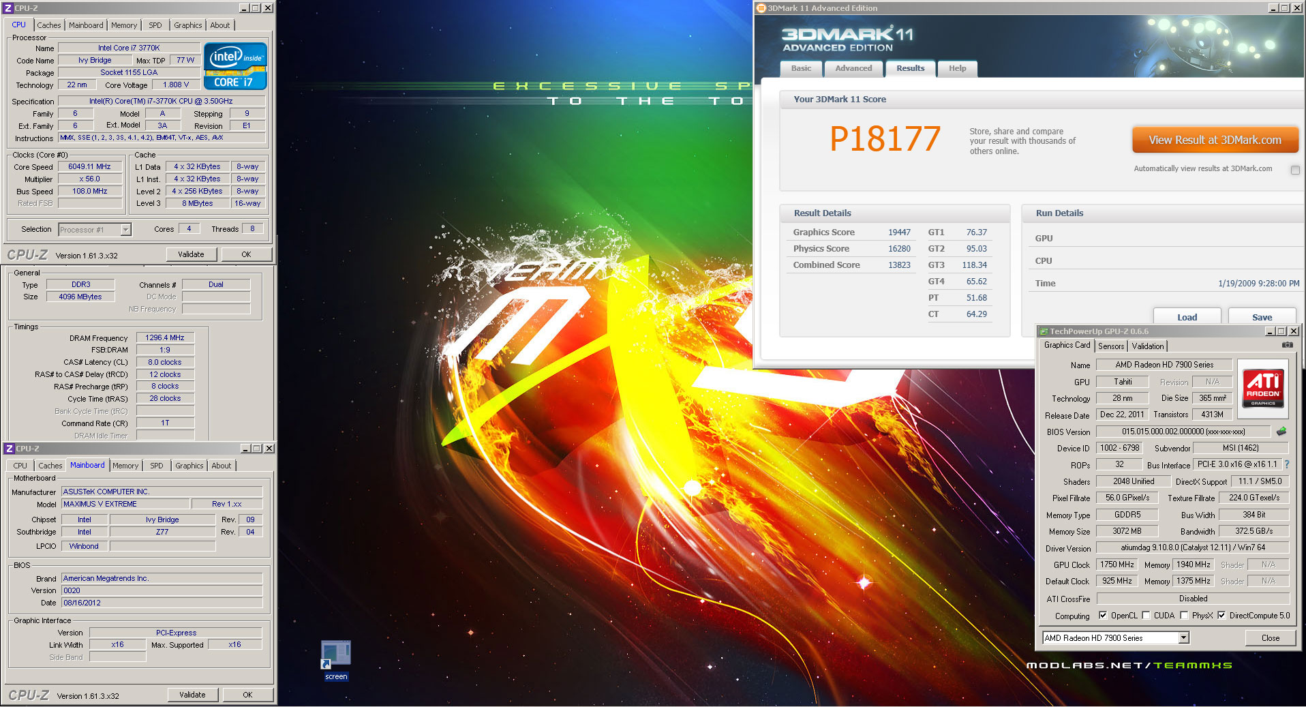Click the Core Voltage value '1.808 V'
This screenshot has height=707, width=1306.
(x=176, y=85)
